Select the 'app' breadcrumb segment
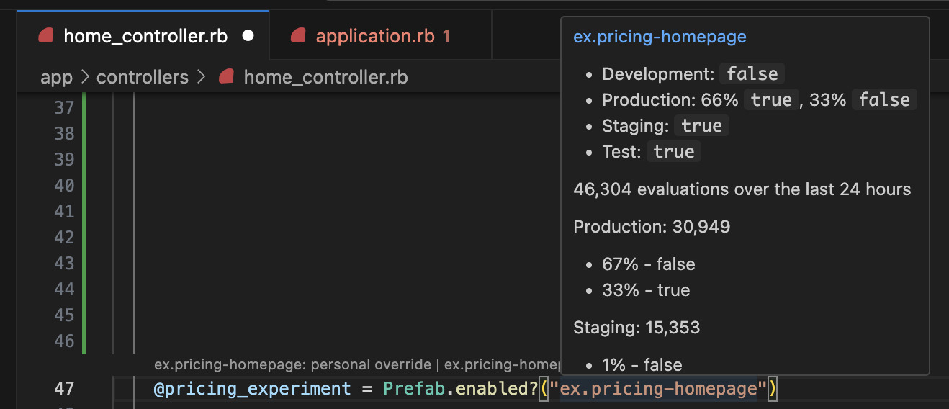Screen dimensions: 949x409 click(56, 77)
